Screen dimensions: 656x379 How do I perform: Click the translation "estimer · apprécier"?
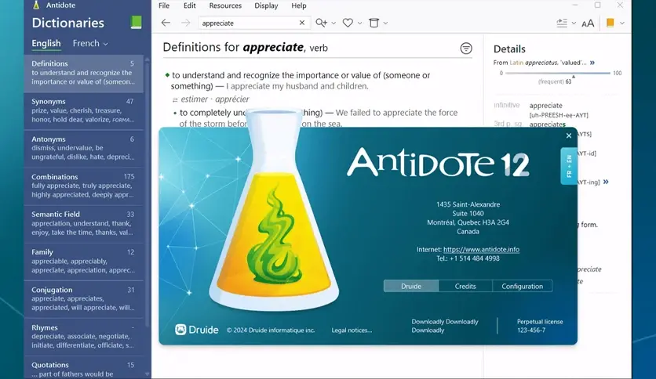pyautogui.click(x=215, y=99)
